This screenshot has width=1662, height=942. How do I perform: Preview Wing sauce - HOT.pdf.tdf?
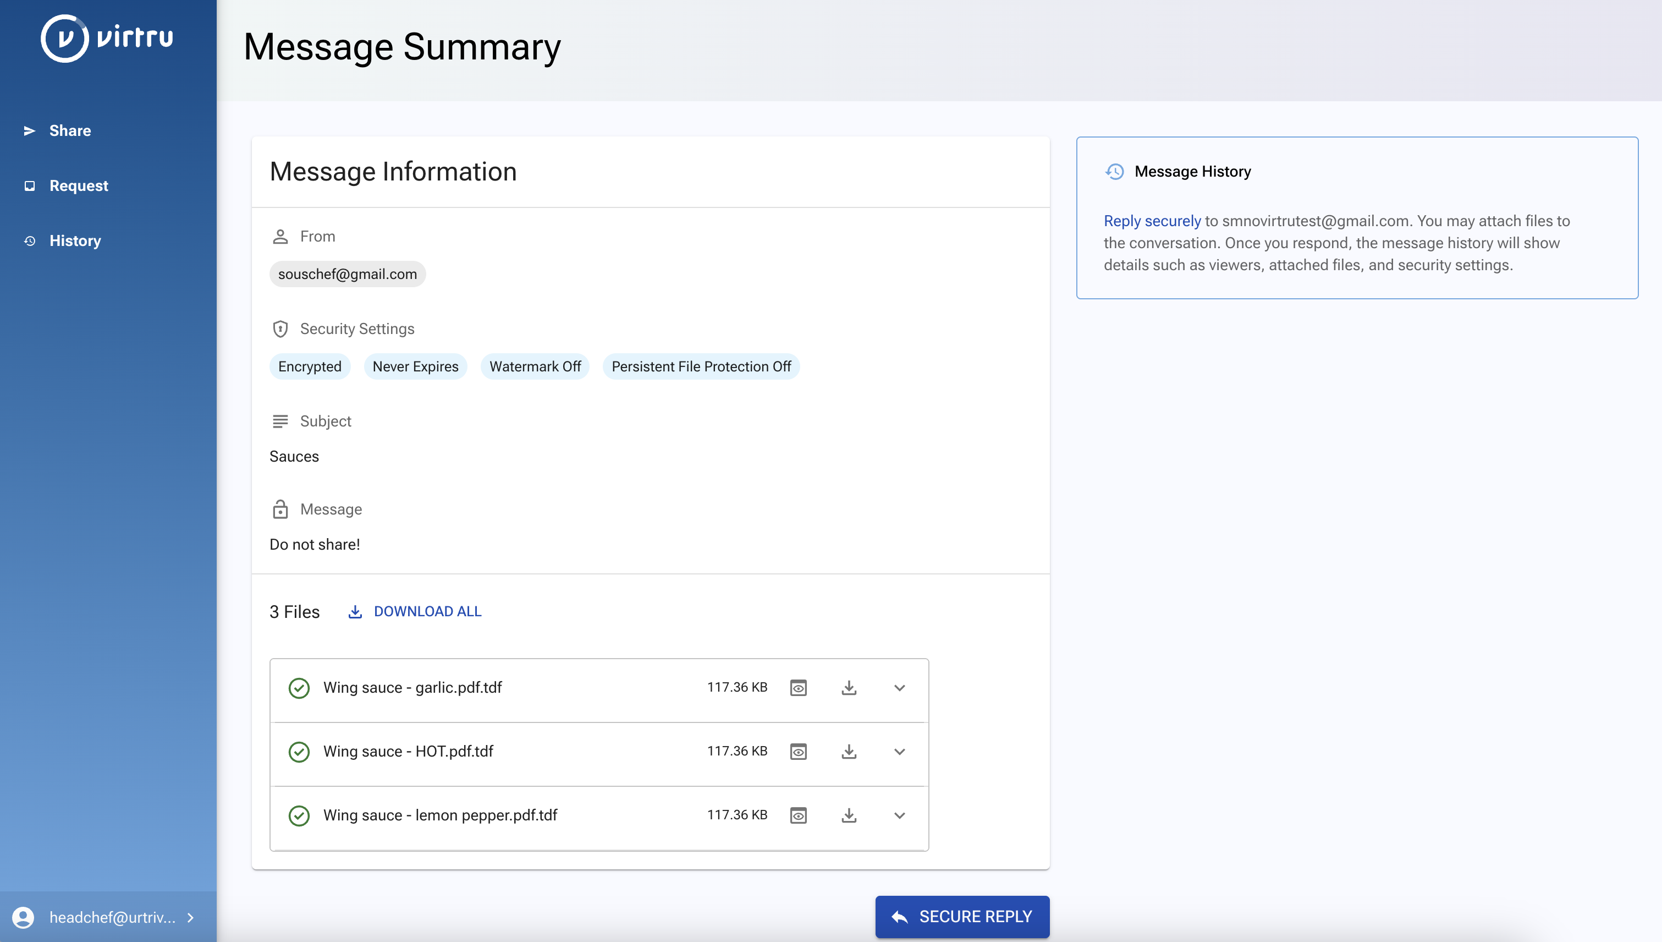[x=799, y=752]
